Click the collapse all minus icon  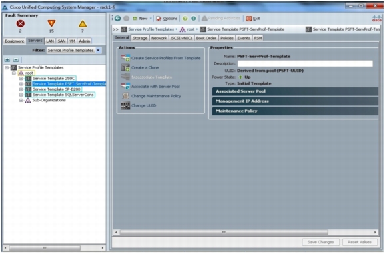(16, 60)
